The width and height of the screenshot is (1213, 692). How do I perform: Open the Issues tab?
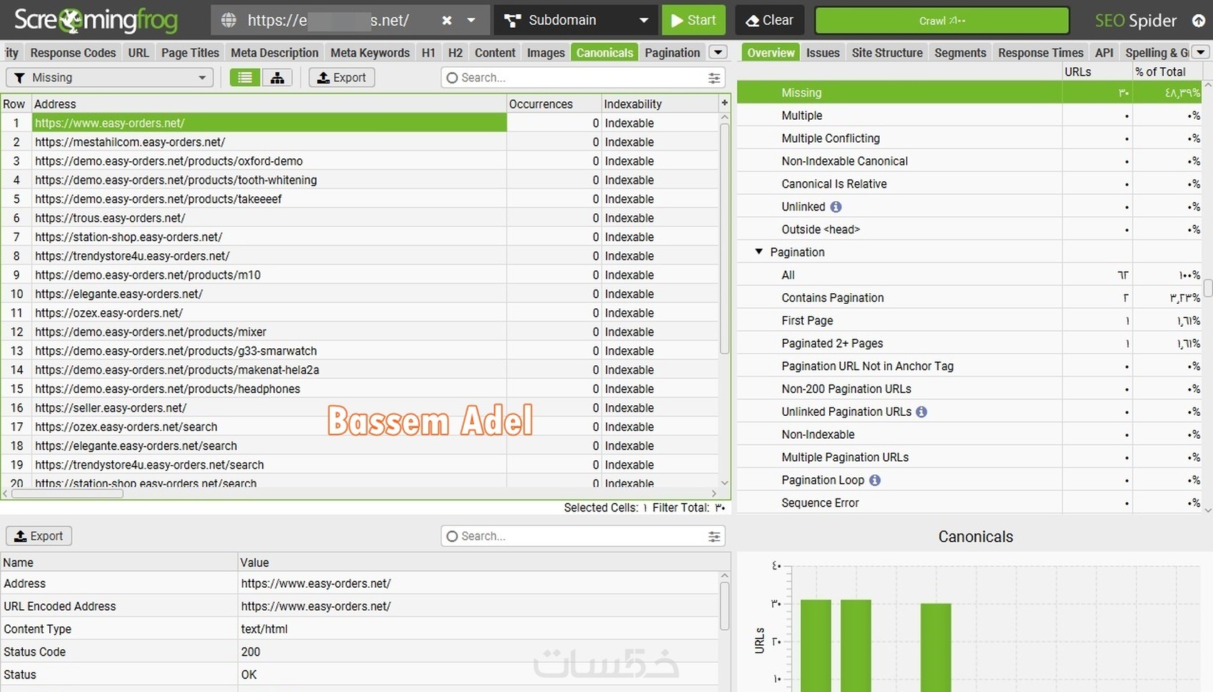click(823, 52)
